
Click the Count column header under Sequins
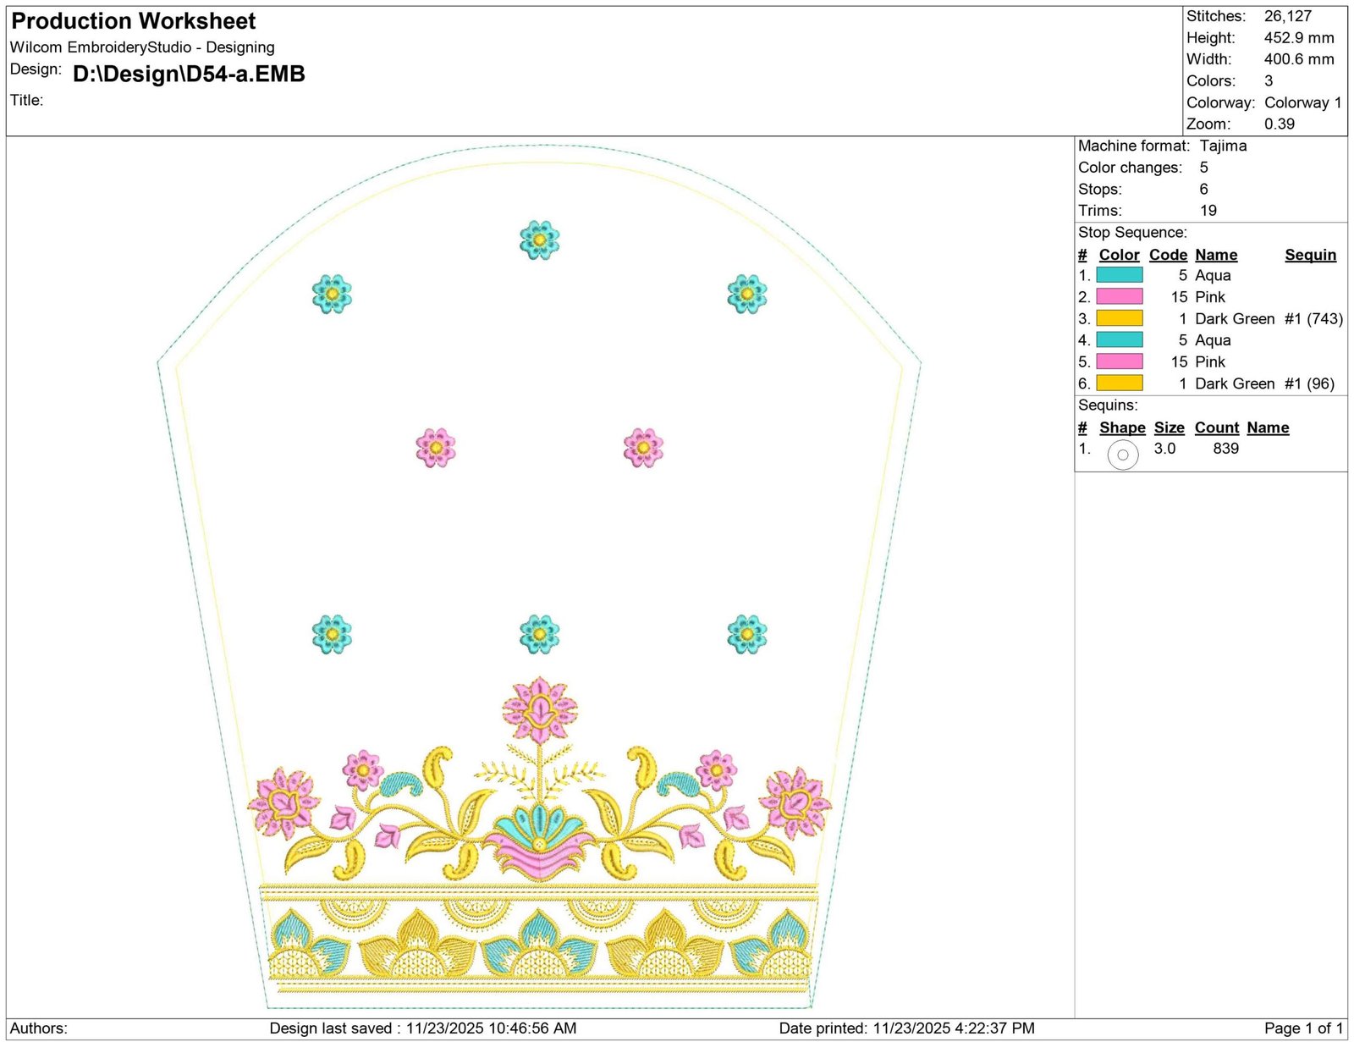coord(1217,427)
